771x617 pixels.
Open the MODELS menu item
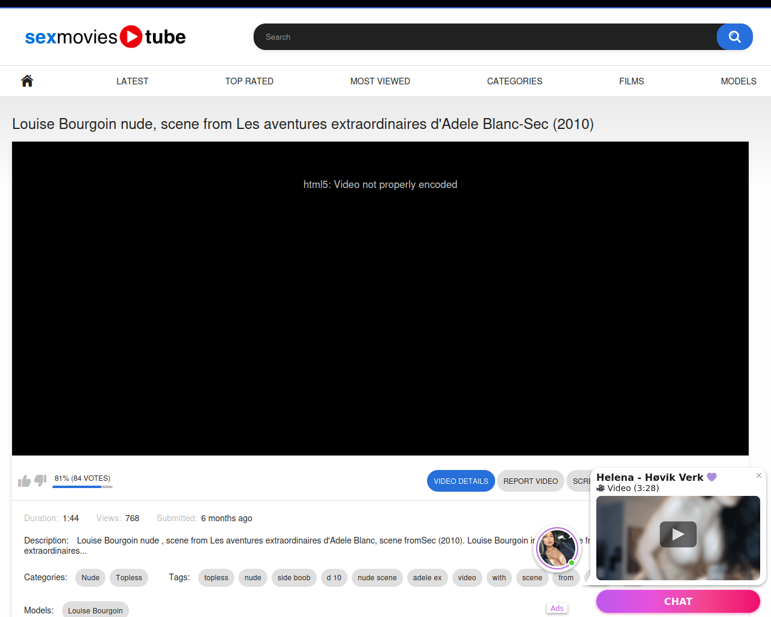point(738,81)
